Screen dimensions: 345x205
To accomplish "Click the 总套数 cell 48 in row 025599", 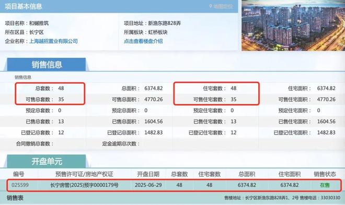I will click(x=179, y=185).
